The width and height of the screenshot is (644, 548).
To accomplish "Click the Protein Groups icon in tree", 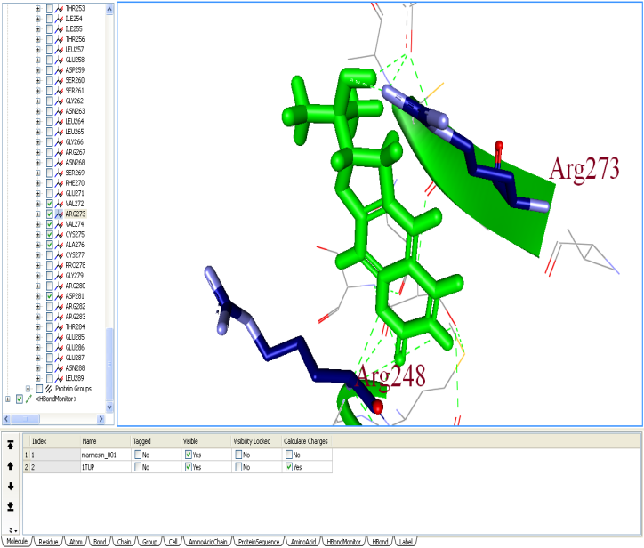I will point(49,389).
